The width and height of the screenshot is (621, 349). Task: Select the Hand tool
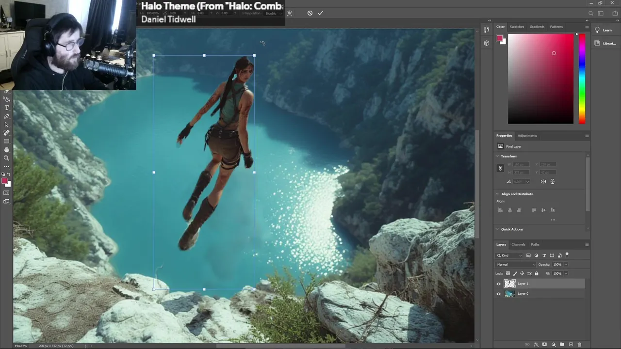coord(6,150)
